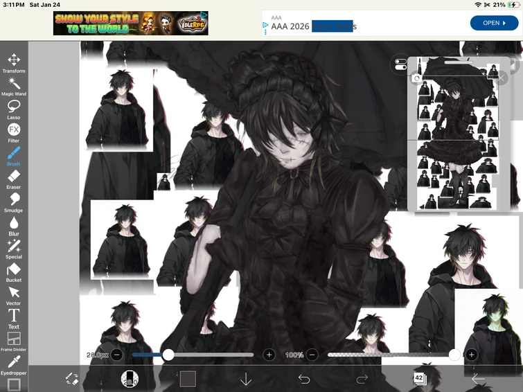Screen dimensions: 523x392
Task: Tap the 100% opacity value
Action: [x=294, y=355]
